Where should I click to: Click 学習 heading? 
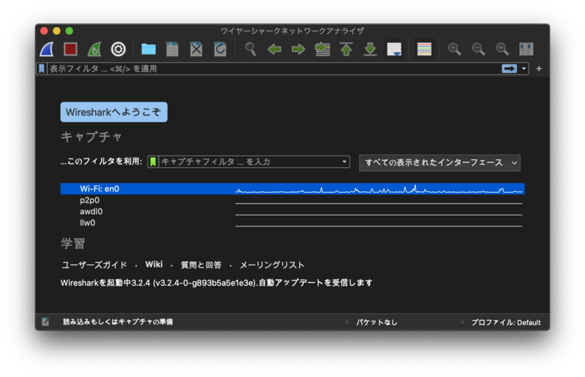[73, 244]
